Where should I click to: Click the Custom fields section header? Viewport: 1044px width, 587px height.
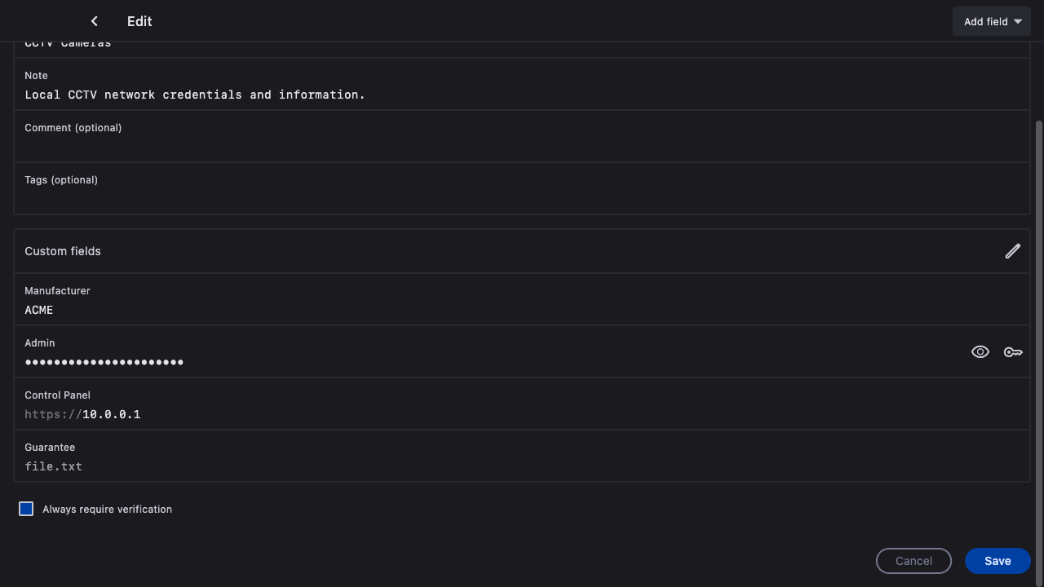pos(63,251)
